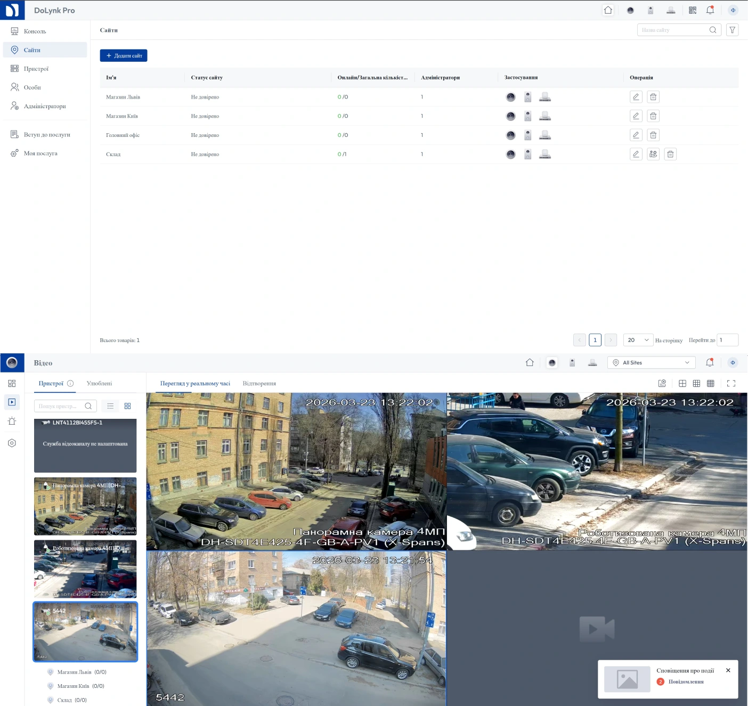The image size is (748, 706).
Task: Open the dashboard icon in the Video sidebar
Action: [x=12, y=383]
